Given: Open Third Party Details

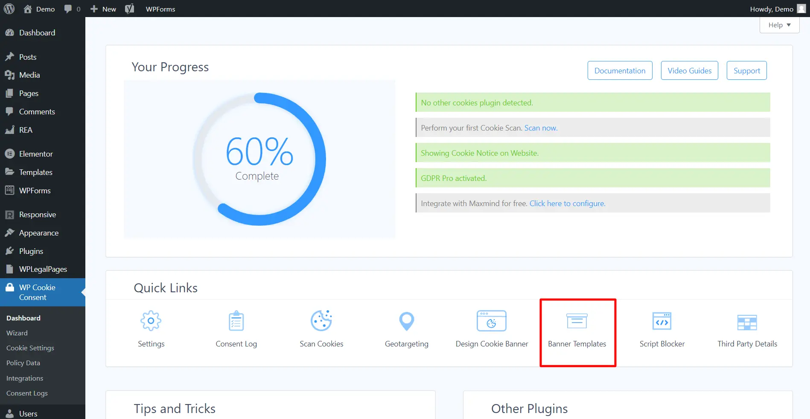Looking at the screenshot, I should (x=747, y=328).
